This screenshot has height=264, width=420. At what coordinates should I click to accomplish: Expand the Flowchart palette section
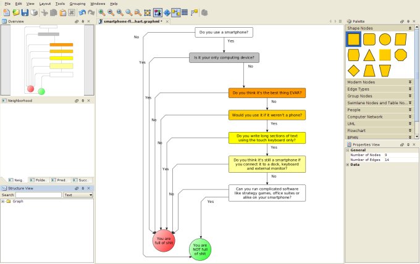coord(376,130)
